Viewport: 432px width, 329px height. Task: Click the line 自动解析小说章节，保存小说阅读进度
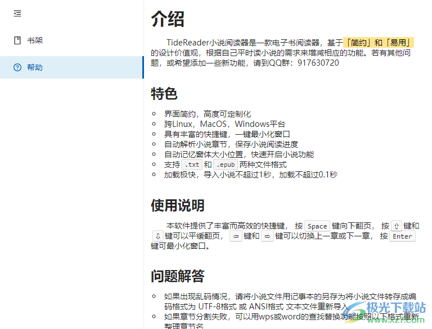pyautogui.click(x=231, y=144)
